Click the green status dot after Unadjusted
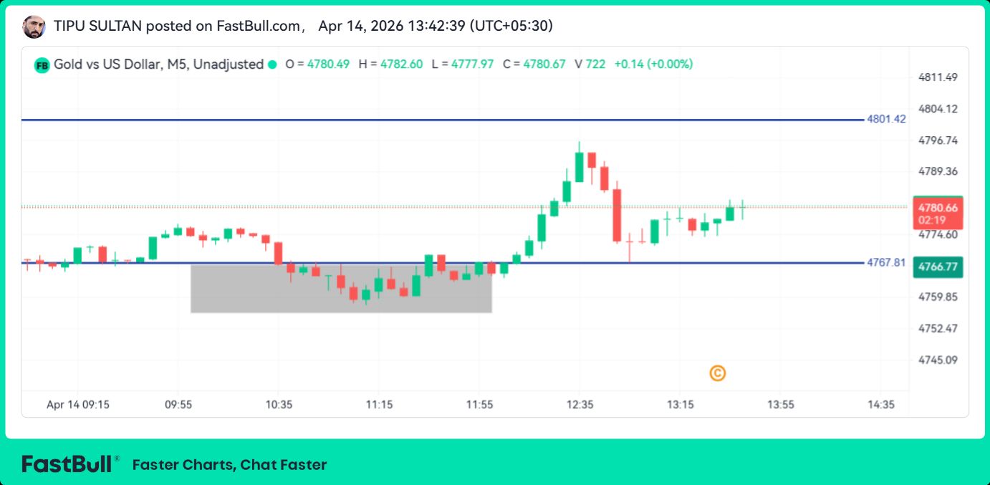This screenshot has width=990, height=485. tap(272, 64)
